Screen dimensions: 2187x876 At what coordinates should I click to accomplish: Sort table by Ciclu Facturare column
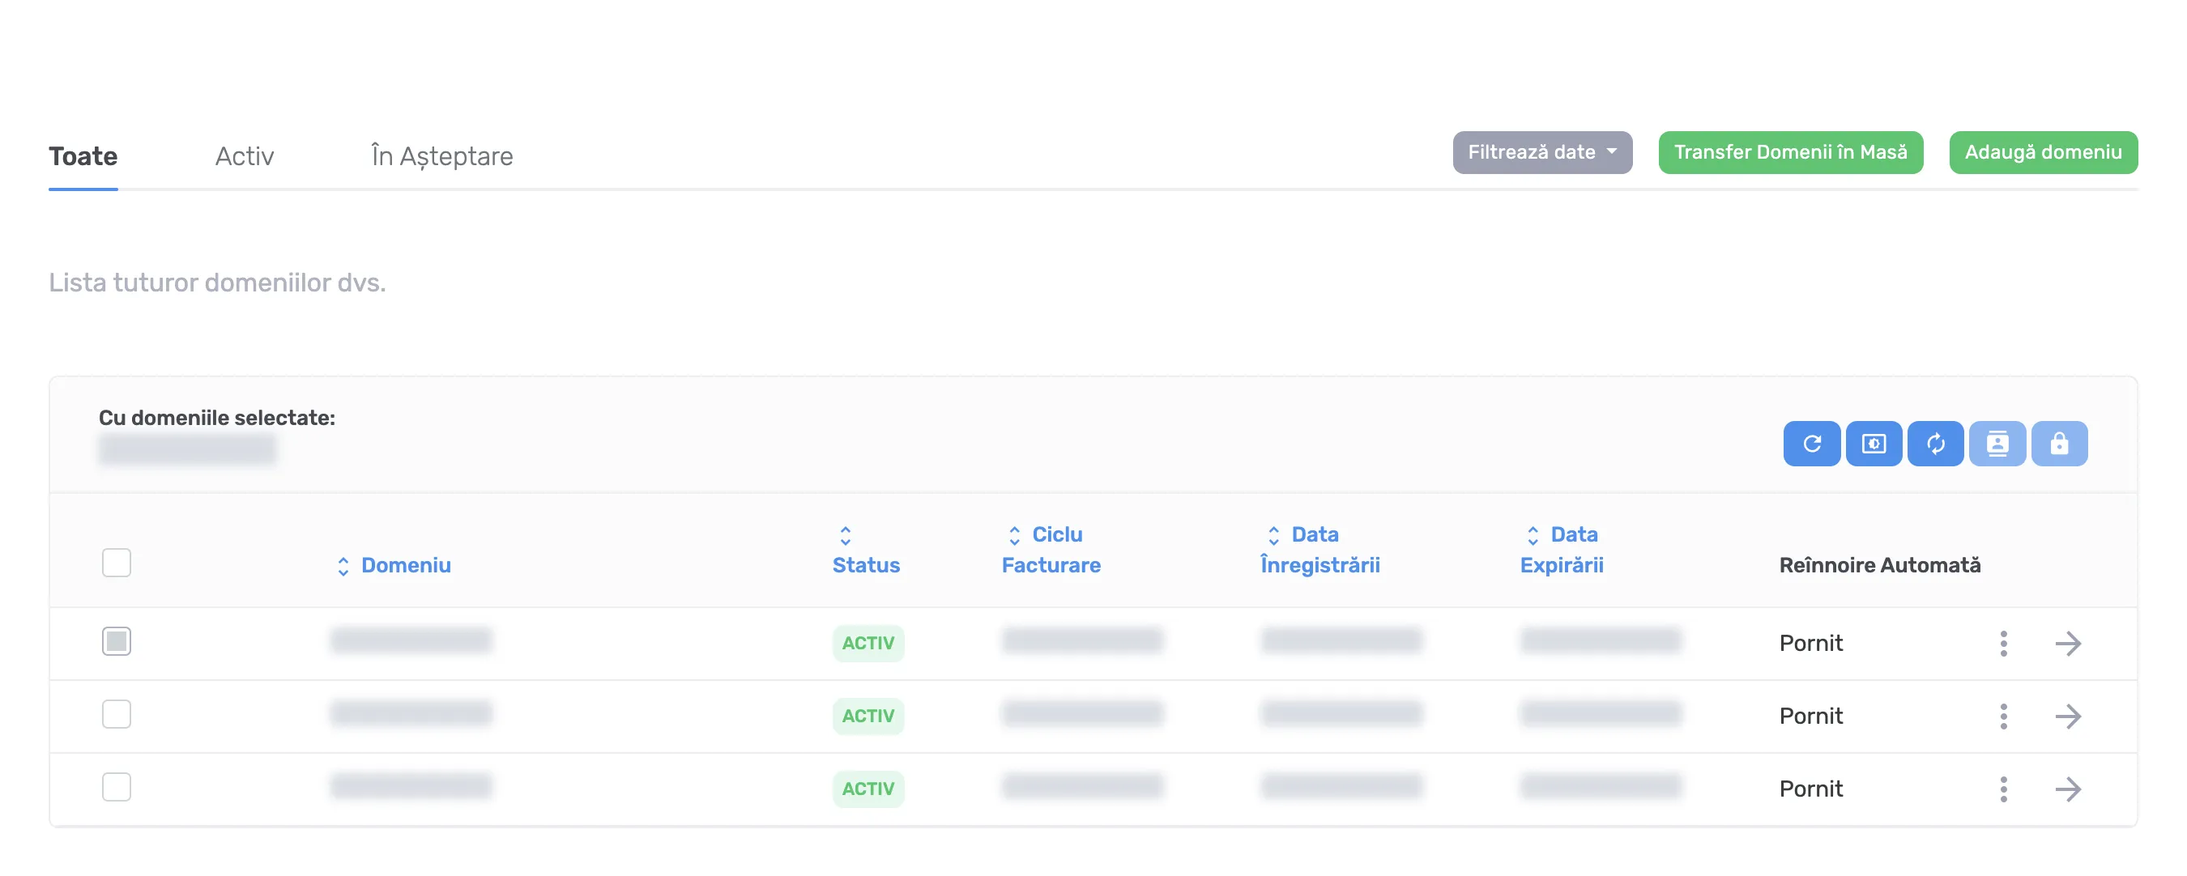(x=1051, y=550)
